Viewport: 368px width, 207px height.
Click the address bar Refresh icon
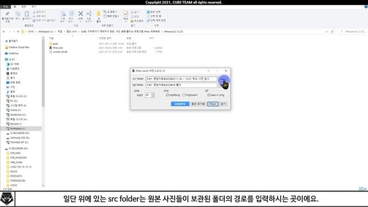(332, 32)
